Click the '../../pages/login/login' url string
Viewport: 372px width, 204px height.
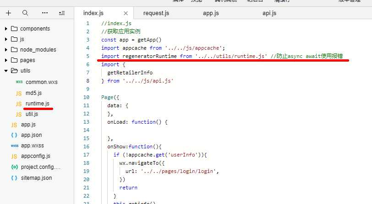pos(178,171)
